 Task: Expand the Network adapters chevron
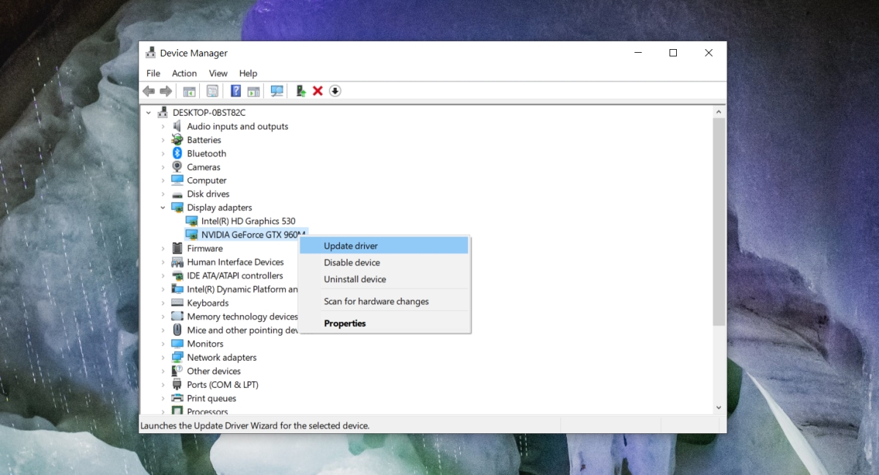[163, 358]
